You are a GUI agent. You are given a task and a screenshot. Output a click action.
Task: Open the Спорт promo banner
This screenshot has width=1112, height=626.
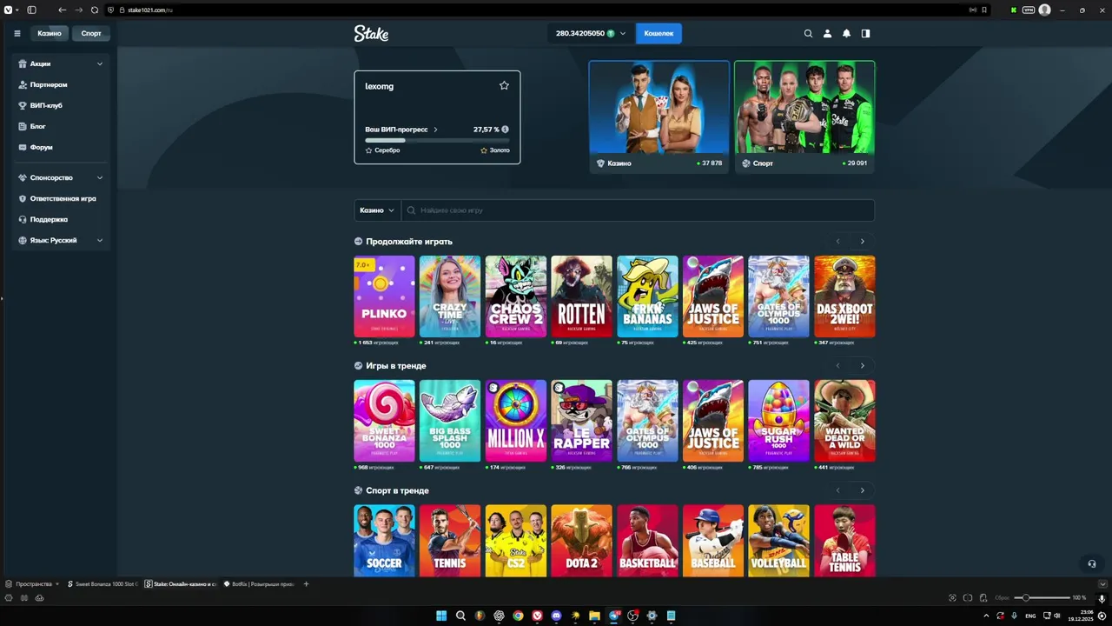click(804, 116)
